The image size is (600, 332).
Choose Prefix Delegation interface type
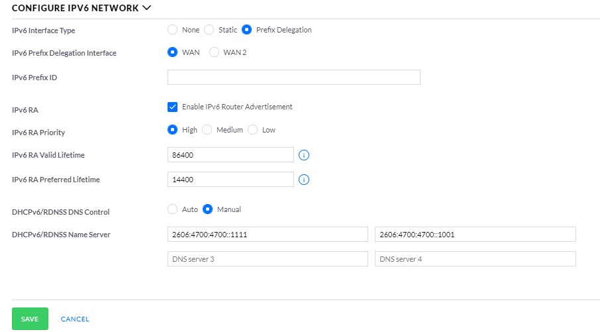247,30
